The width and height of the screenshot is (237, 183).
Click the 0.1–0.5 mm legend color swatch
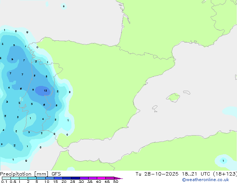pos(6,178)
